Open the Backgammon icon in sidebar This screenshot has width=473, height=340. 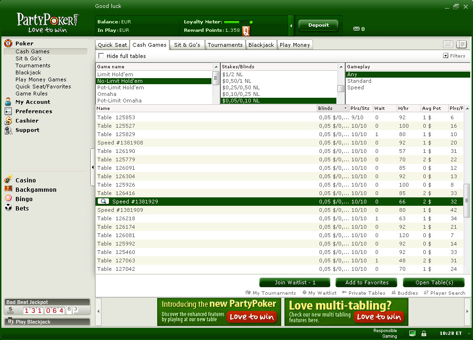(8, 189)
